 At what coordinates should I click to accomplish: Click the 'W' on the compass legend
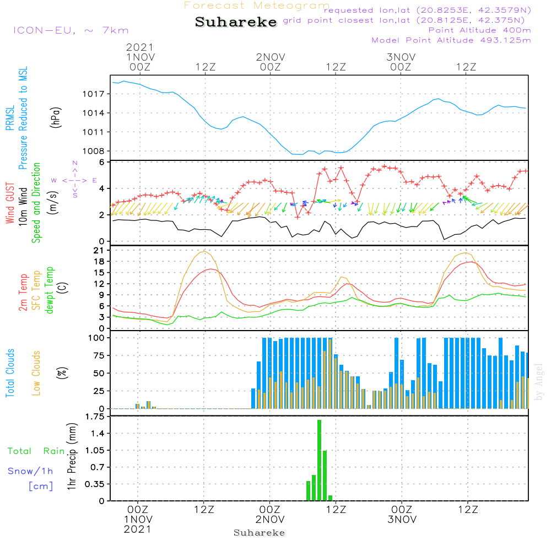click(54, 181)
